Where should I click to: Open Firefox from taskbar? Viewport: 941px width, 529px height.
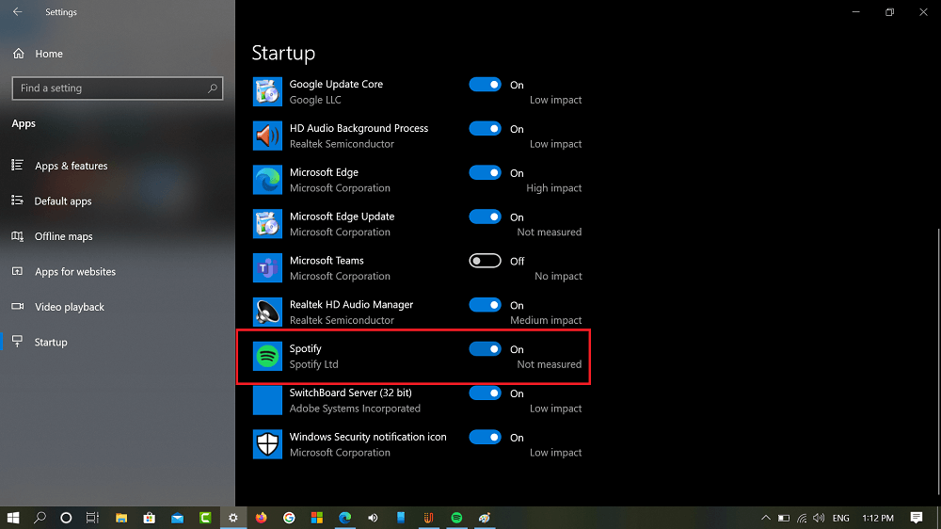point(261,518)
